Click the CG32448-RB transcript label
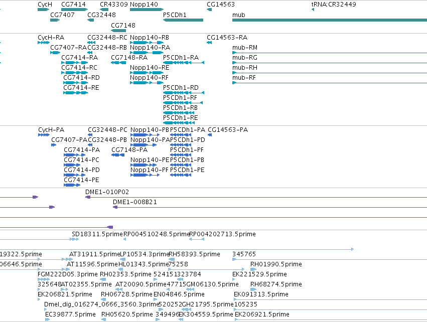 (107, 48)
